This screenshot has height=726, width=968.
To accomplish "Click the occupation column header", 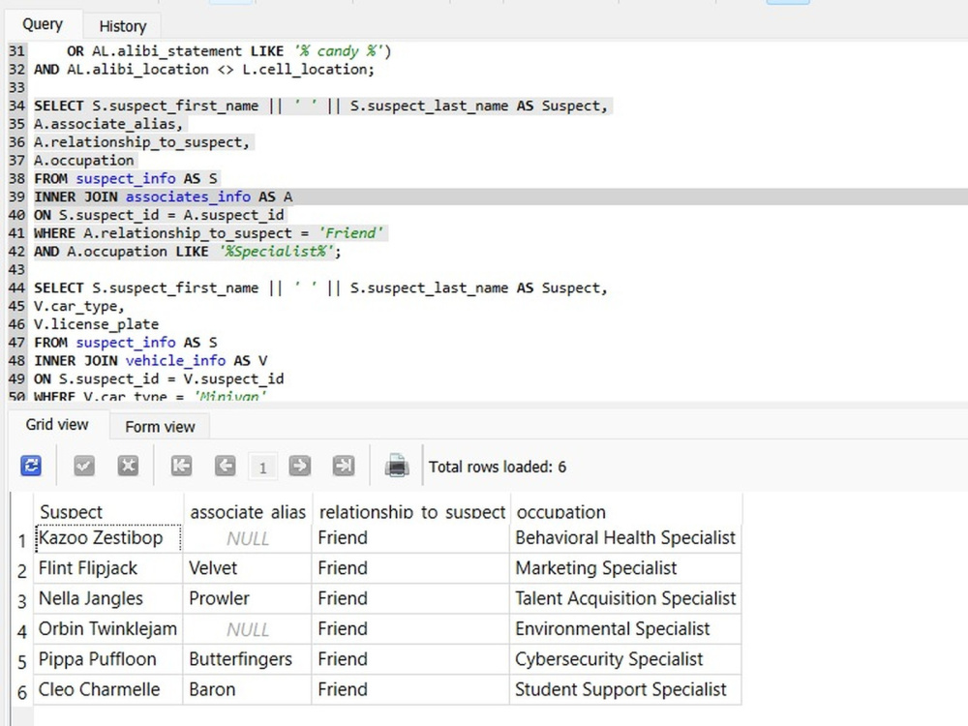I will click(x=626, y=511).
